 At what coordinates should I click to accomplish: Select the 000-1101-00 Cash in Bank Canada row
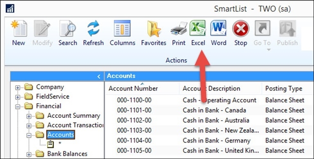pos(209,110)
